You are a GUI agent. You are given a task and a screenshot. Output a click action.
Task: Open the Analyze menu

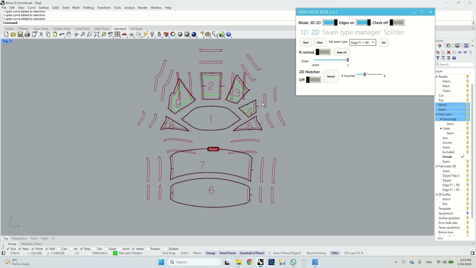129,7
